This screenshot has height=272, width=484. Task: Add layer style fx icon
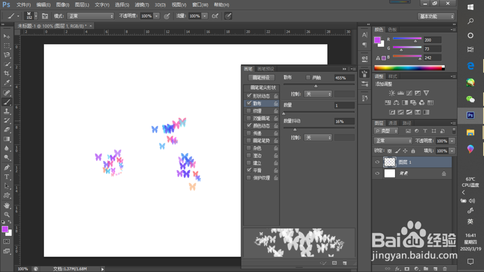click(397, 269)
